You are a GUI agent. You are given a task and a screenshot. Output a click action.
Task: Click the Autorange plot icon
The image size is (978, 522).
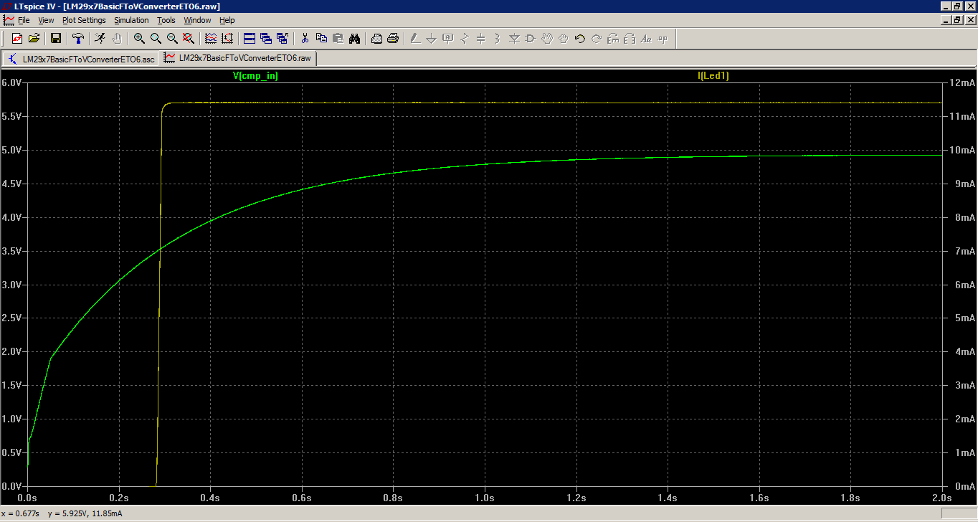pyautogui.click(x=227, y=38)
